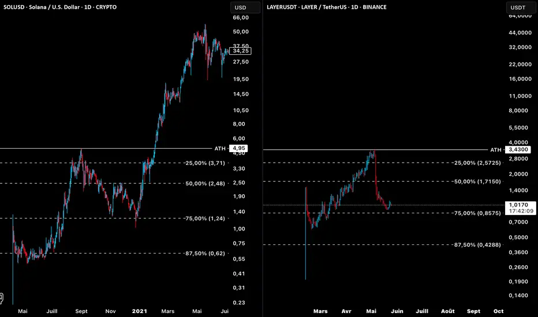Screen dimensions: 538x317
Task: Click the 66,00 price scale value
Action: click(241, 17)
